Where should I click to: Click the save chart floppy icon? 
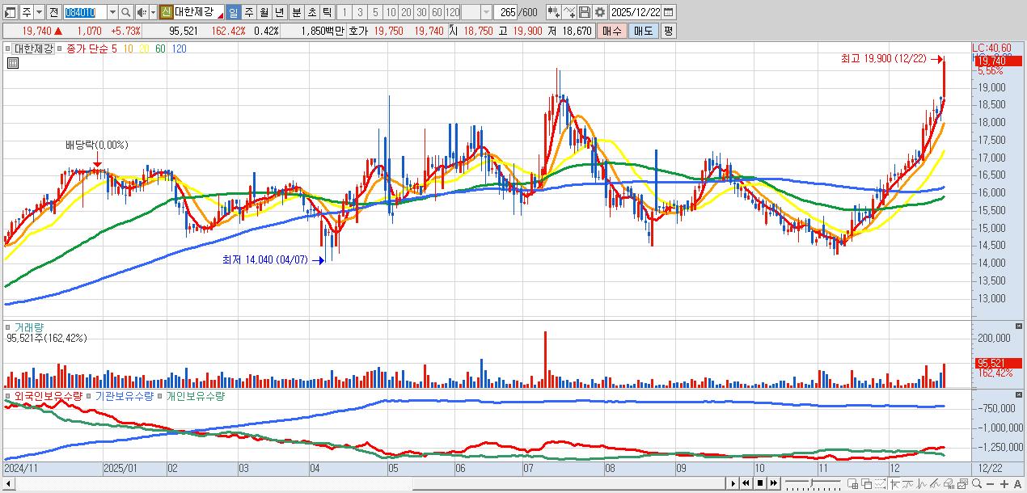click(x=585, y=12)
